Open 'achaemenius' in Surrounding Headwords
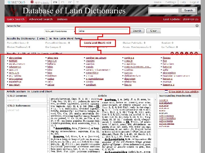The image size is (205, 153). pos(167,124)
